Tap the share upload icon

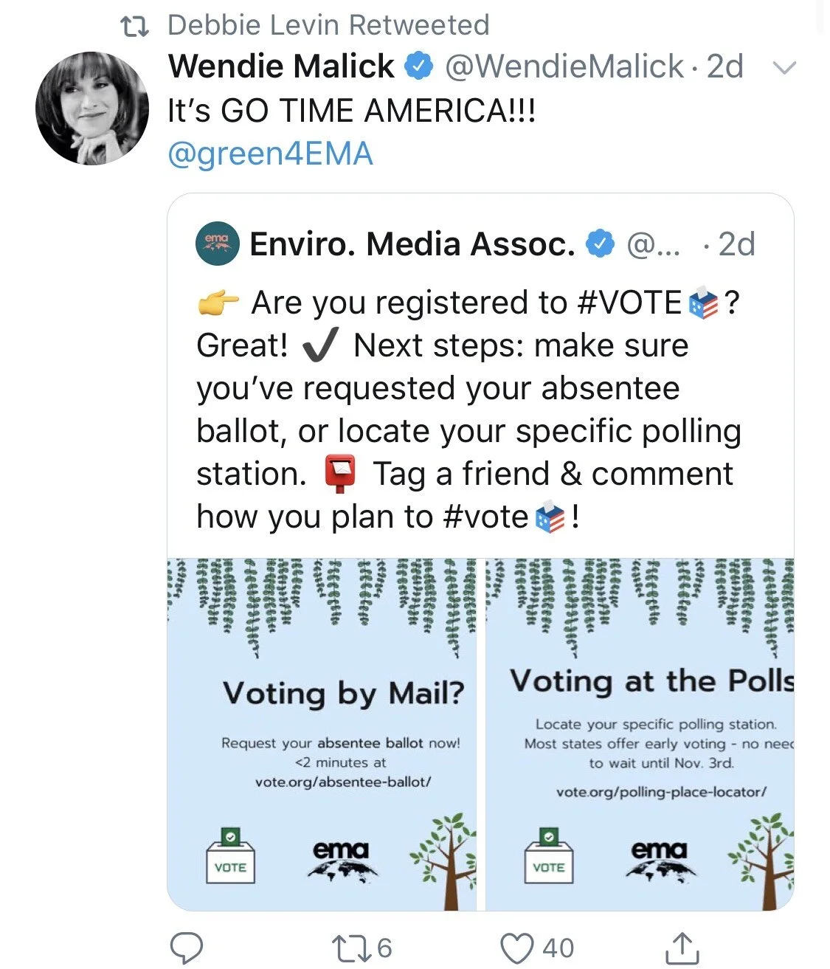pos(681,948)
